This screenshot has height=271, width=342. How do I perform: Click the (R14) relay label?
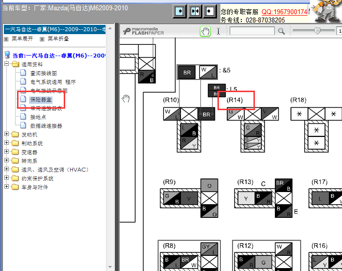click(x=234, y=100)
